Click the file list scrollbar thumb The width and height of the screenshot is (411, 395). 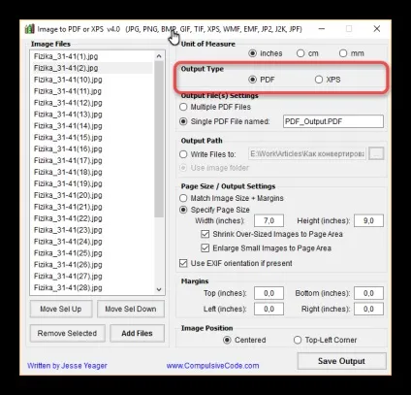tap(159, 139)
